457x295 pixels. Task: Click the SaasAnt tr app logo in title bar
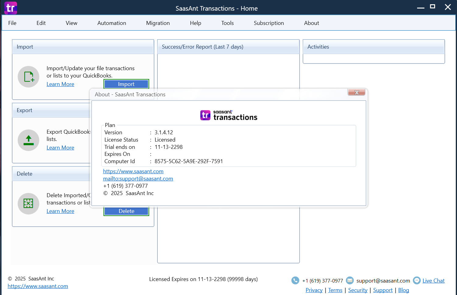11,8
